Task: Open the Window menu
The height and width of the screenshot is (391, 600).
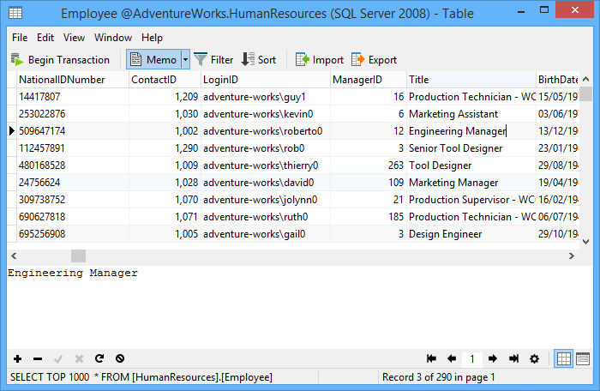Action: (113, 38)
